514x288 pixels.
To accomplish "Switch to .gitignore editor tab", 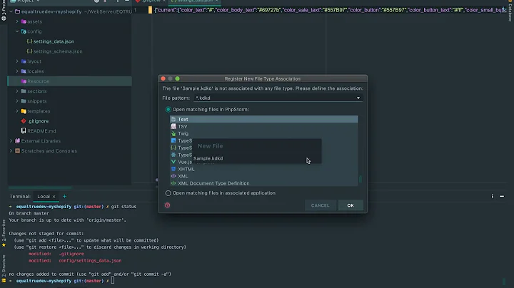I will click(151, 1).
